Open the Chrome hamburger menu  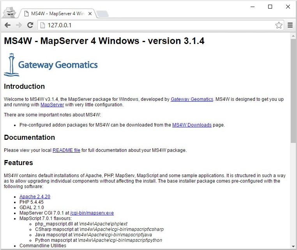pyautogui.click(x=290, y=25)
